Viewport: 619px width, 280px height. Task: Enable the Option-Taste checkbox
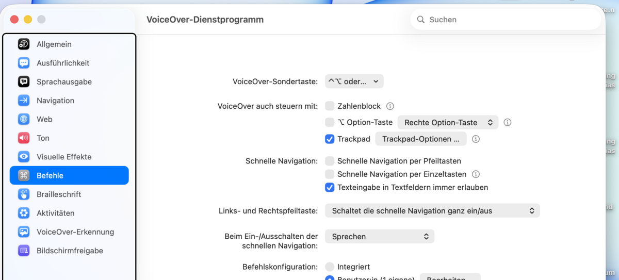[x=330, y=122]
